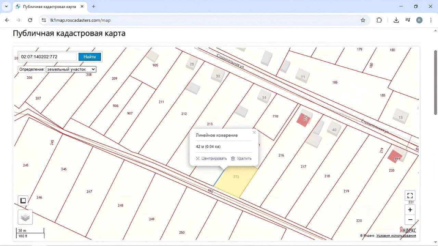The image size is (438, 246).
Task: Click parcel label 211
Action: click(x=162, y=102)
